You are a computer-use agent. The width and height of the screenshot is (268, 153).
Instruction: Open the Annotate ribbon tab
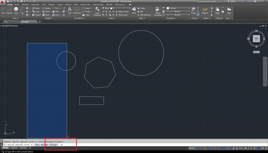point(25,4)
